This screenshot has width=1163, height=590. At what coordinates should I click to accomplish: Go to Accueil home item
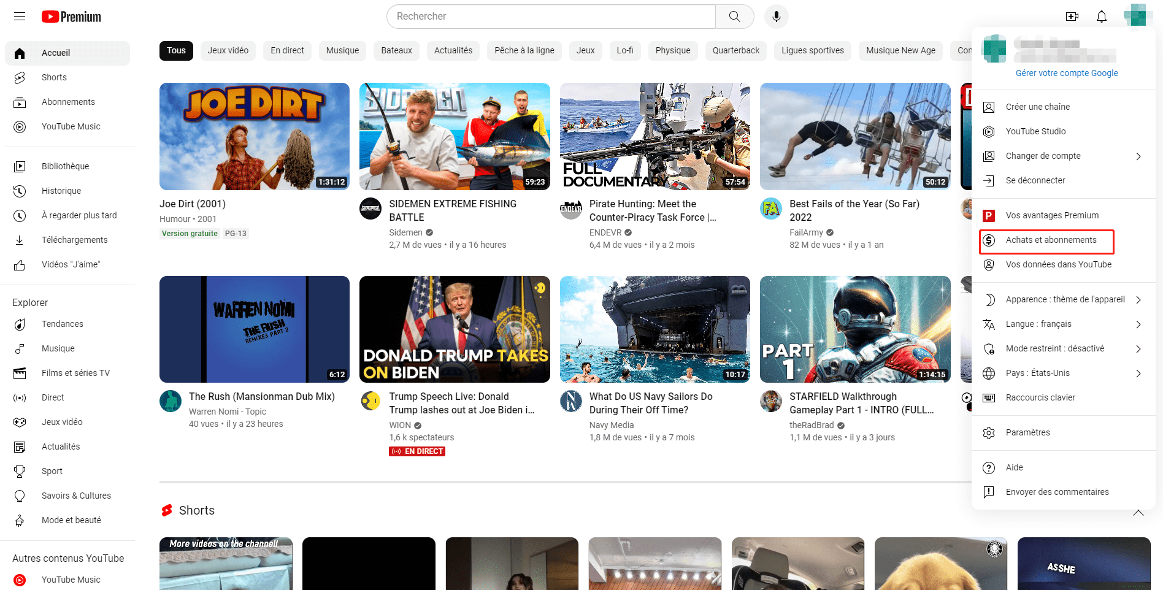(67, 53)
